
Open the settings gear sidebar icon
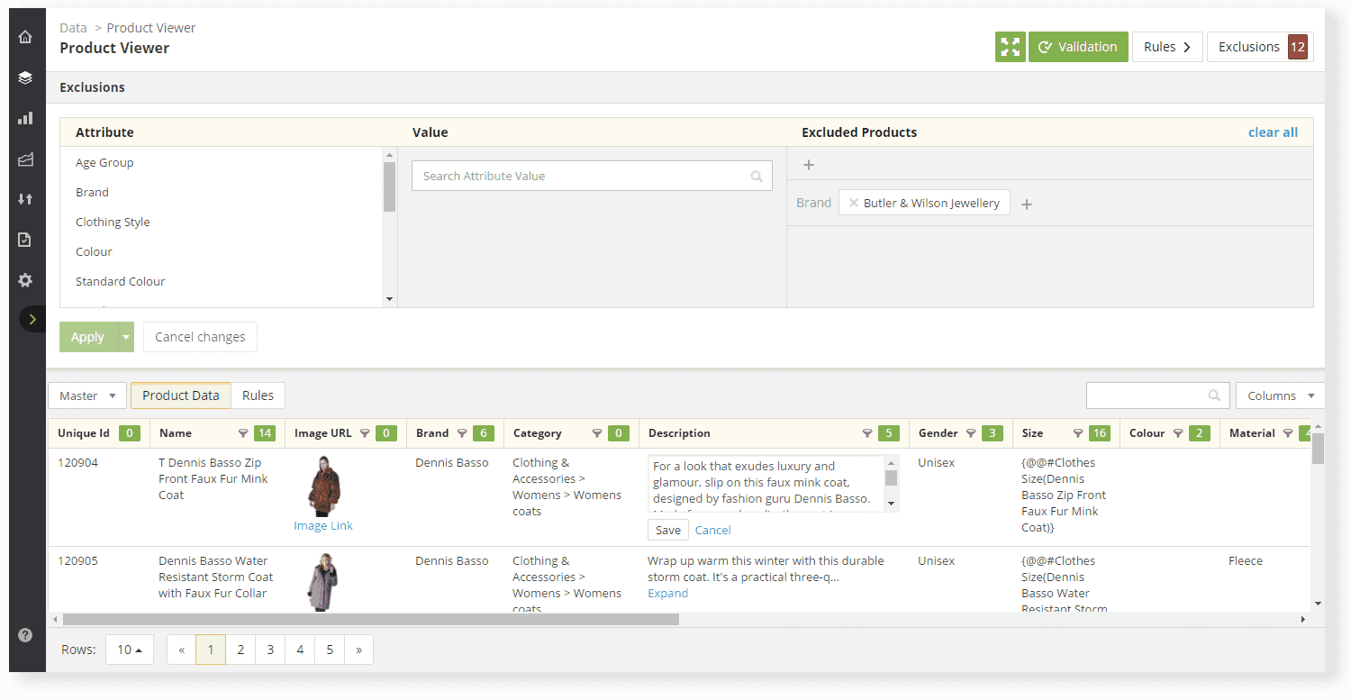click(x=25, y=280)
